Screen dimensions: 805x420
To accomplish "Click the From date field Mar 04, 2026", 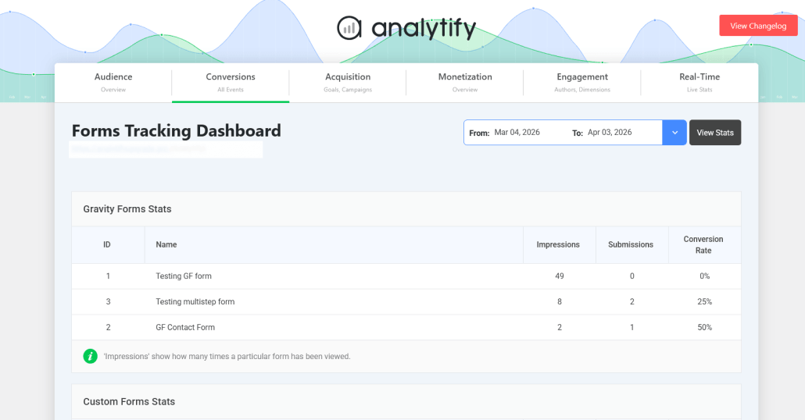I will tap(517, 132).
